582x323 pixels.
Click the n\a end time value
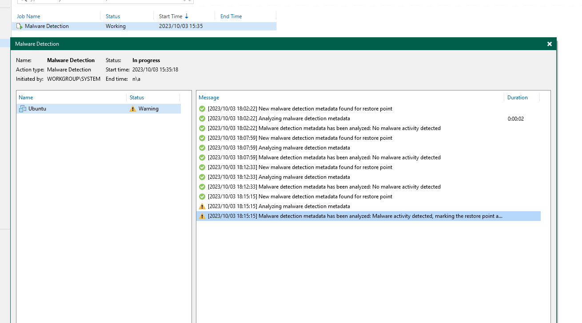[136, 79]
